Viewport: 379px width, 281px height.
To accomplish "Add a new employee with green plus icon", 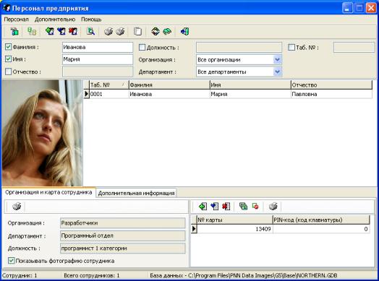I will pos(50,31).
